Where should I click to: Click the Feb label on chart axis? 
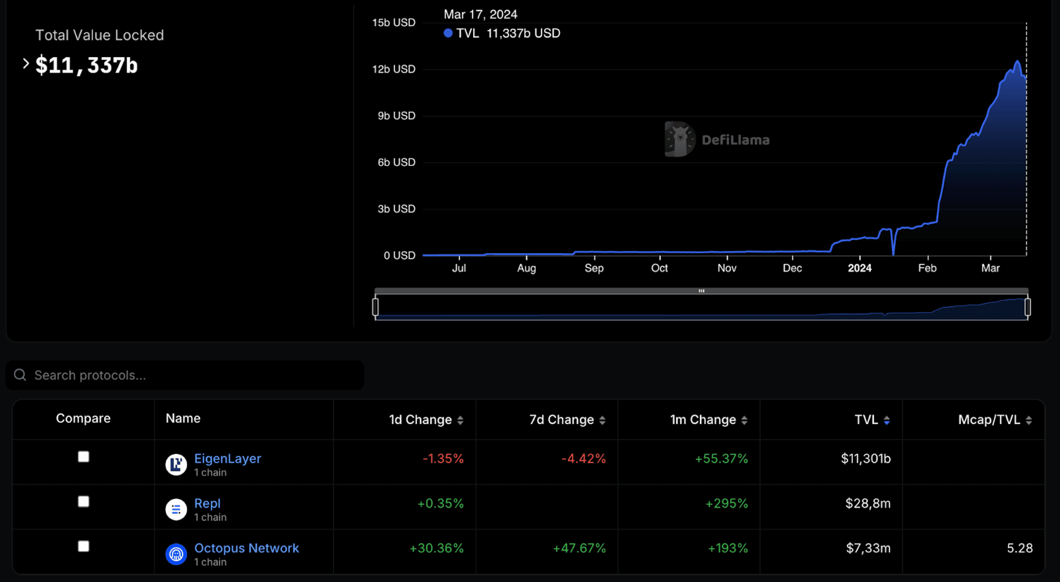(927, 268)
